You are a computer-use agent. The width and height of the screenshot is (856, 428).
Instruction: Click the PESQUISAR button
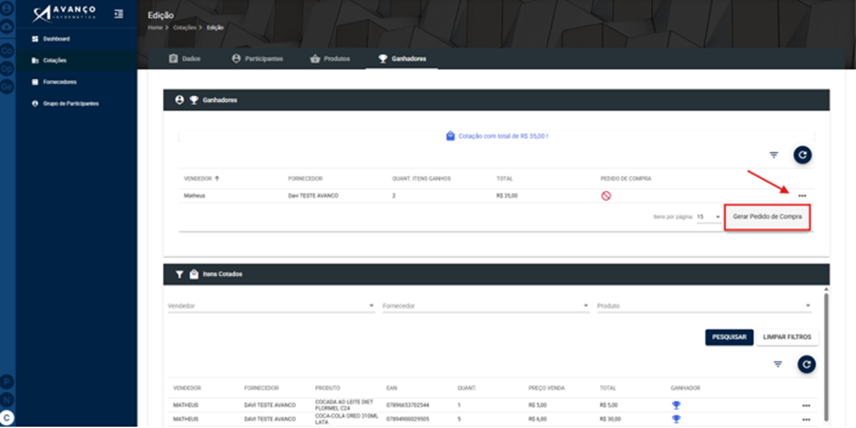pyautogui.click(x=729, y=337)
